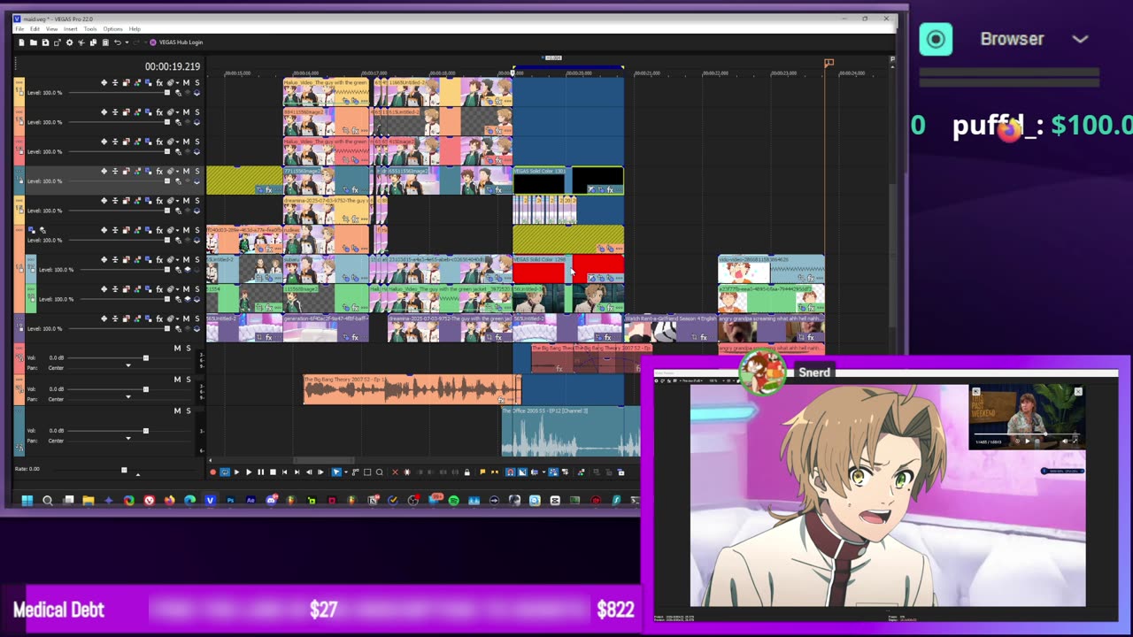Open the Edit menu
Screen dimensions: 1133x637
[x=35, y=29]
